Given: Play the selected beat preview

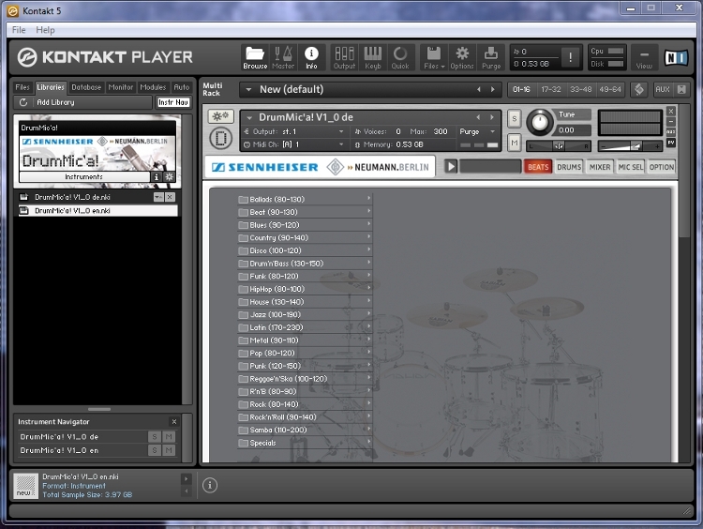Looking at the screenshot, I should 451,167.
